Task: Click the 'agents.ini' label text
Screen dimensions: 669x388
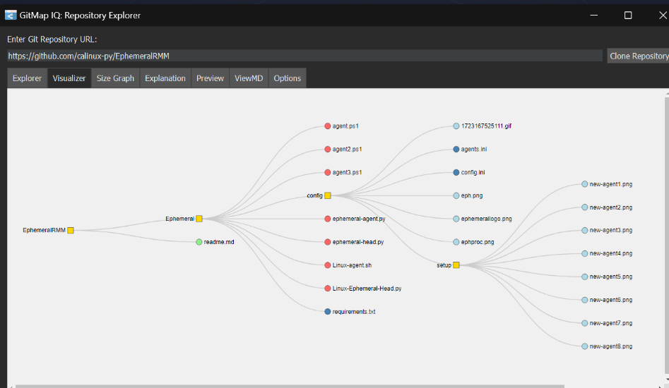Action: click(473, 149)
